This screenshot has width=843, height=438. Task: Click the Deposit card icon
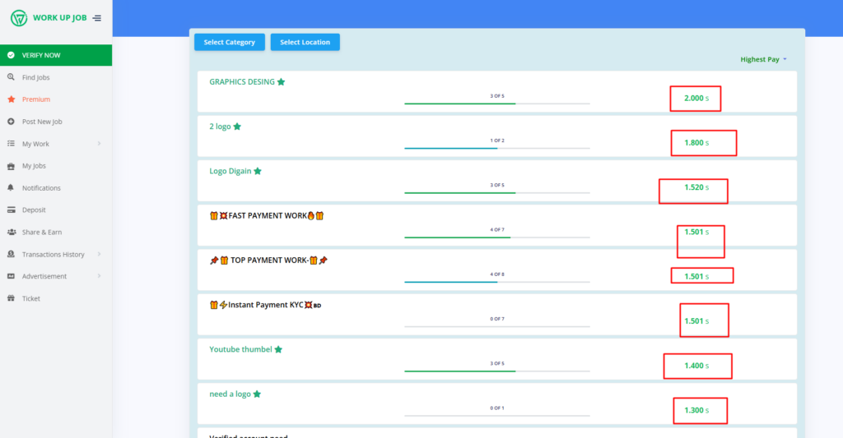[11, 210]
